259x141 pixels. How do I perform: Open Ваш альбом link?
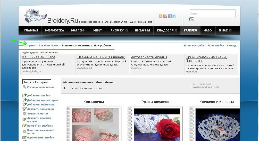coord(216,45)
